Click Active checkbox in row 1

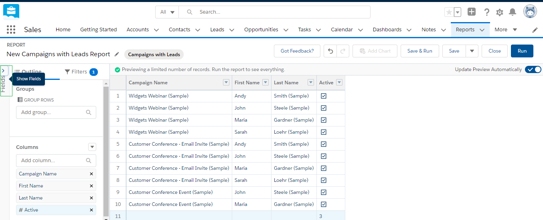point(324,96)
